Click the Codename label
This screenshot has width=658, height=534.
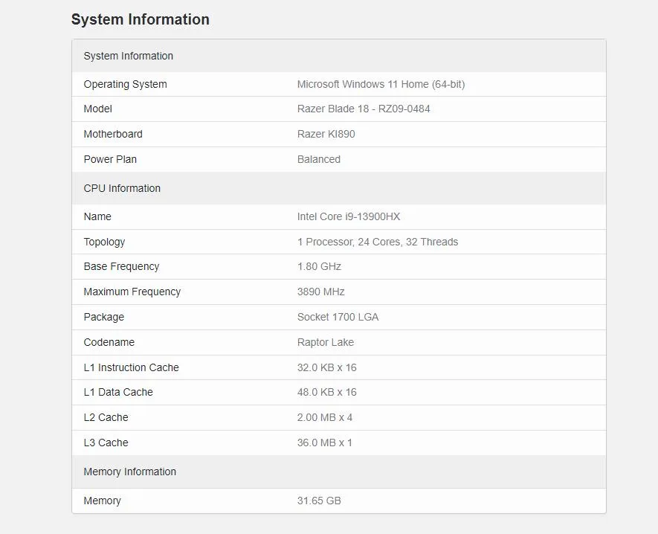[x=109, y=342]
